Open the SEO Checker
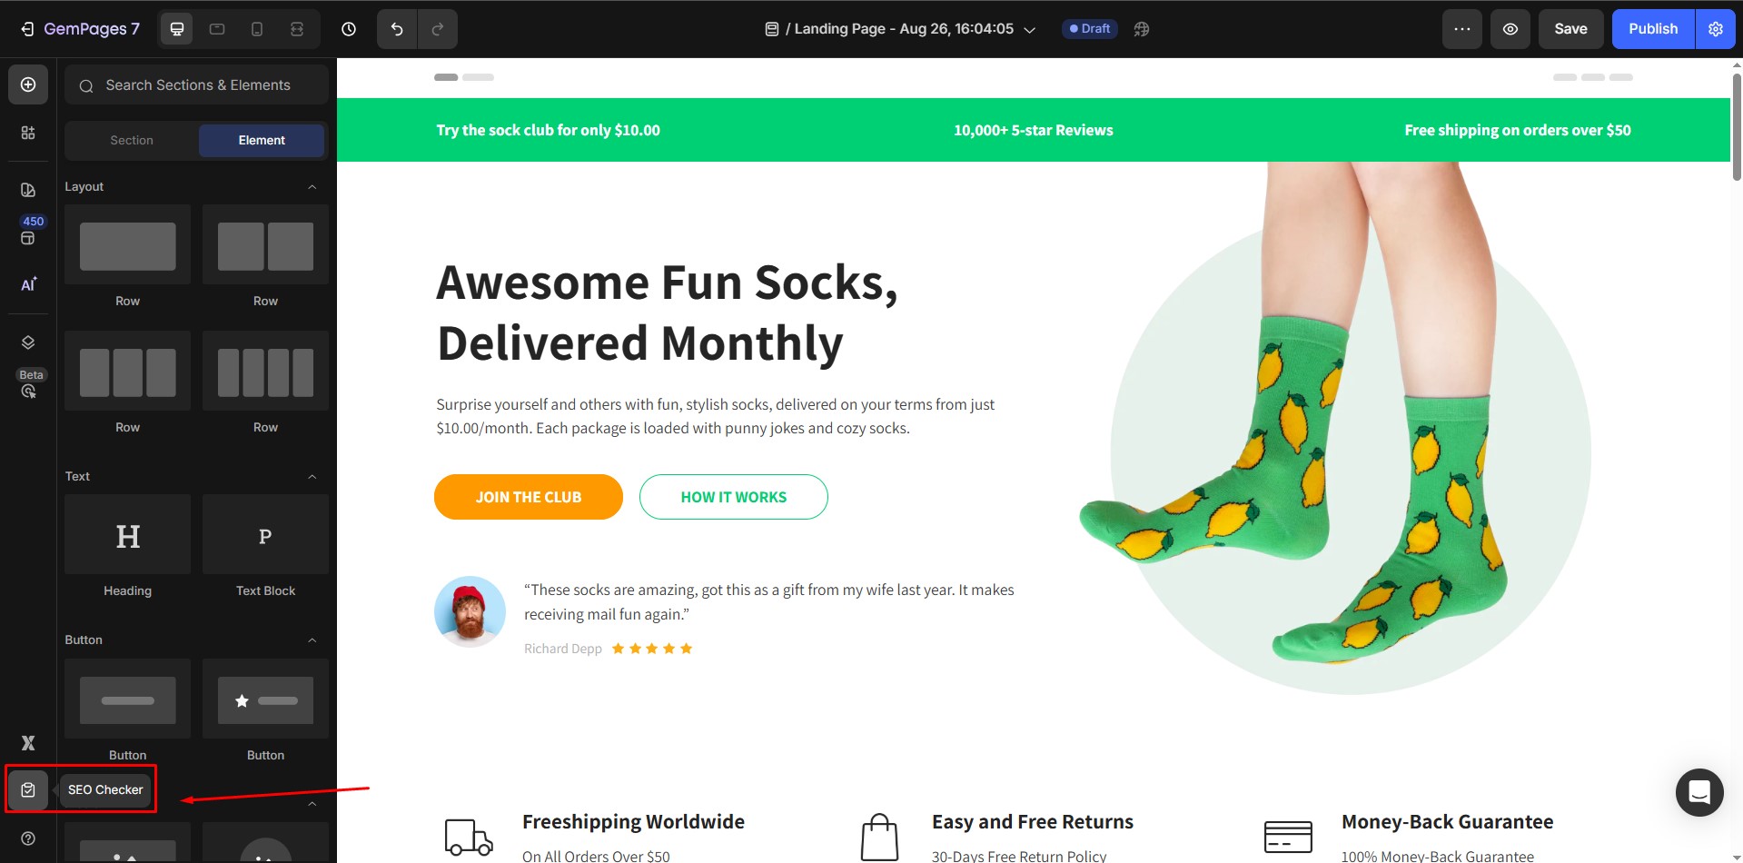This screenshot has height=863, width=1743. tap(28, 789)
